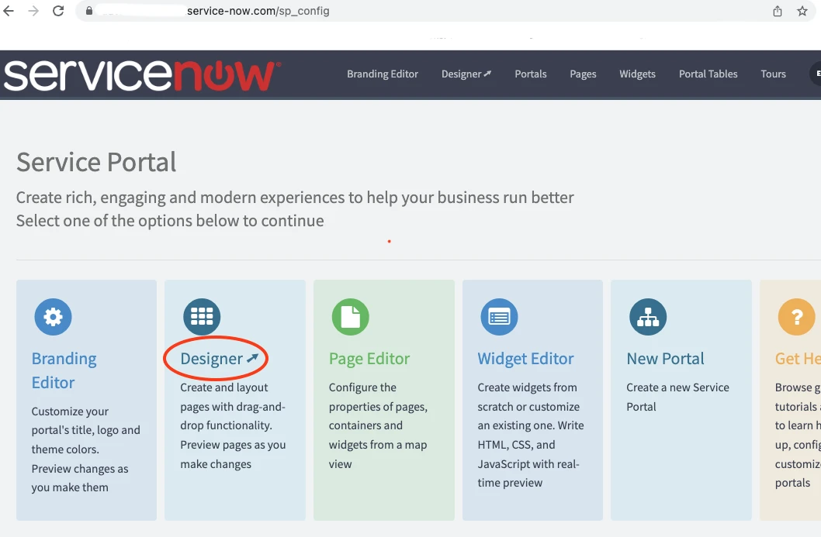The height and width of the screenshot is (537, 821).
Task: Click the Widget Editor circular icon
Action: pos(499,318)
